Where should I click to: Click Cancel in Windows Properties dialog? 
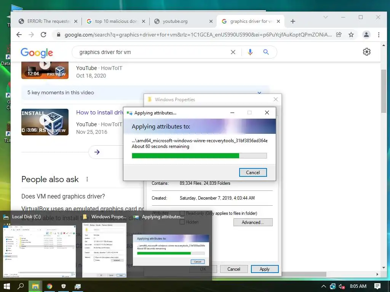point(233,269)
